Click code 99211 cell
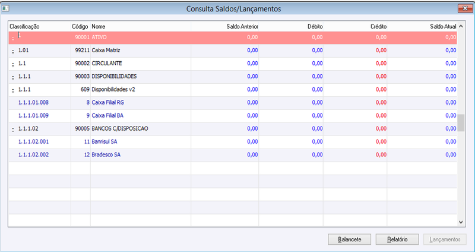The width and height of the screenshot is (475, 252). (x=83, y=51)
